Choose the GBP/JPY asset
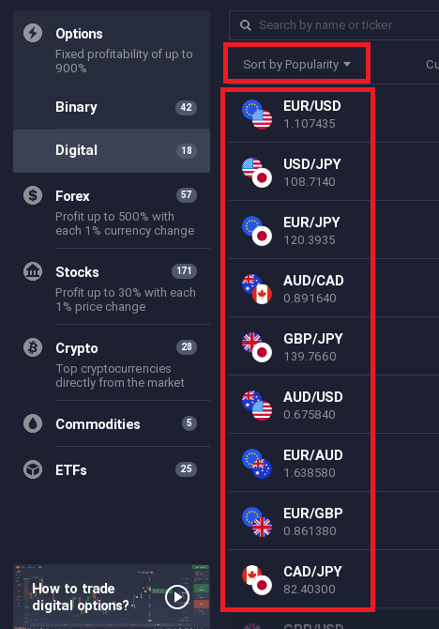 tap(299, 346)
